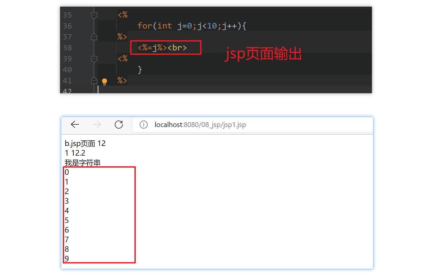Click the <%=j%><br> expression code

(162, 48)
